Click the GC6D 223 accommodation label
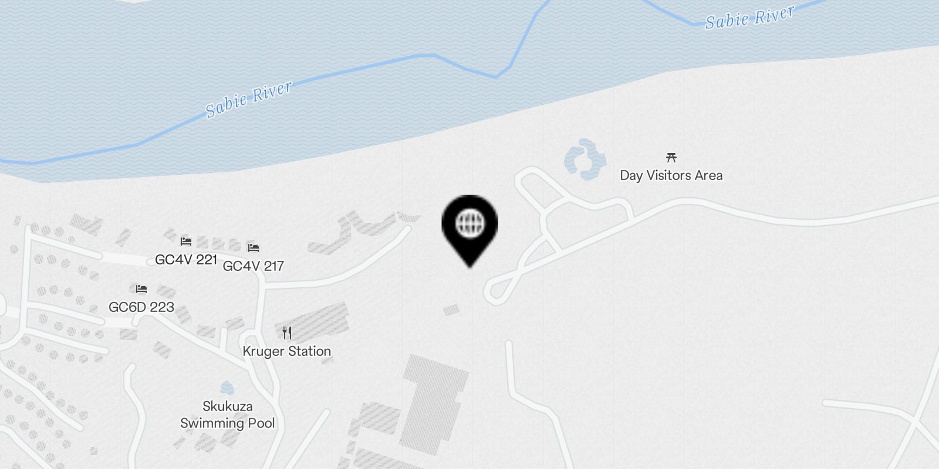This screenshot has width=939, height=469. coord(141,307)
